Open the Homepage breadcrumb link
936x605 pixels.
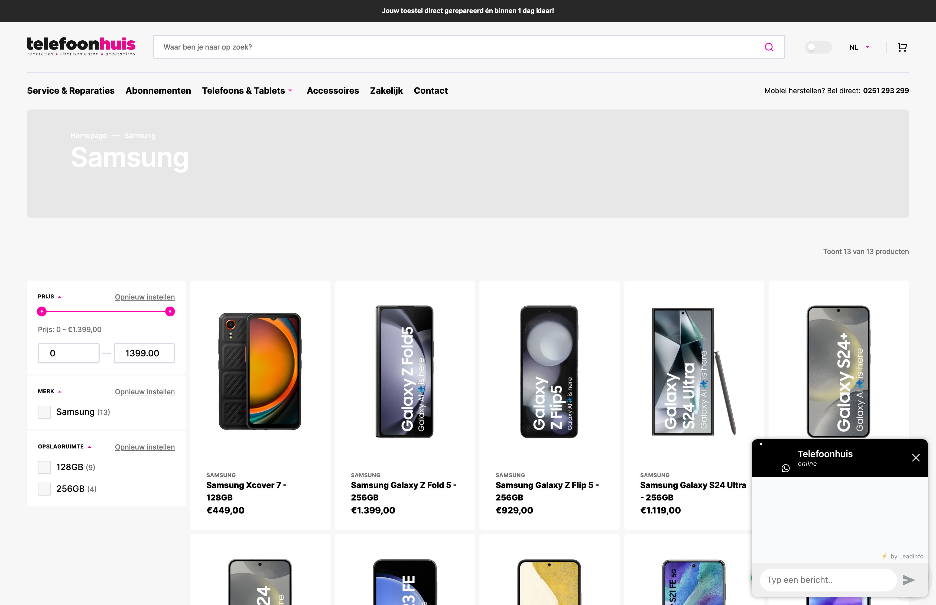88,135
